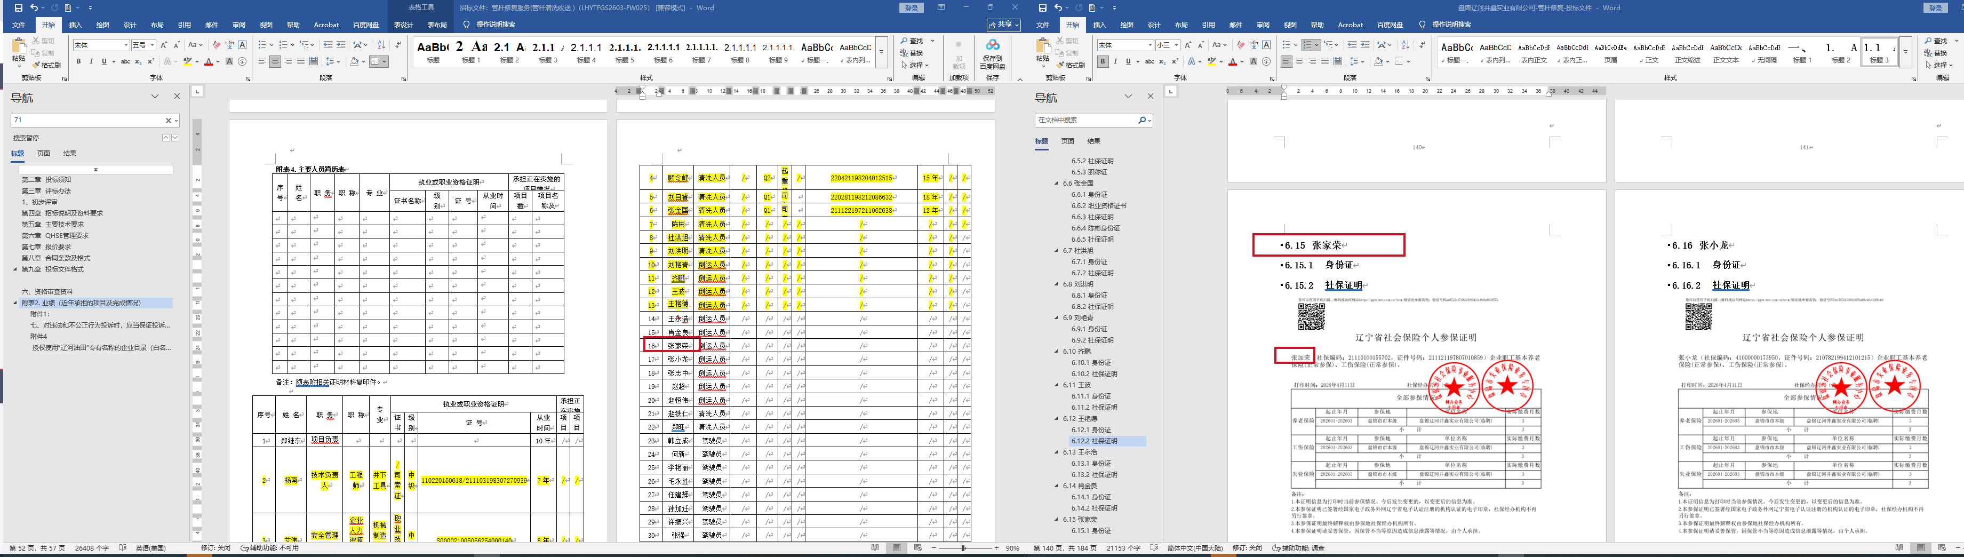Decrease indent in left window paragraph group
The width and height of the screenshot is (1964, 557).
point(328,45)
